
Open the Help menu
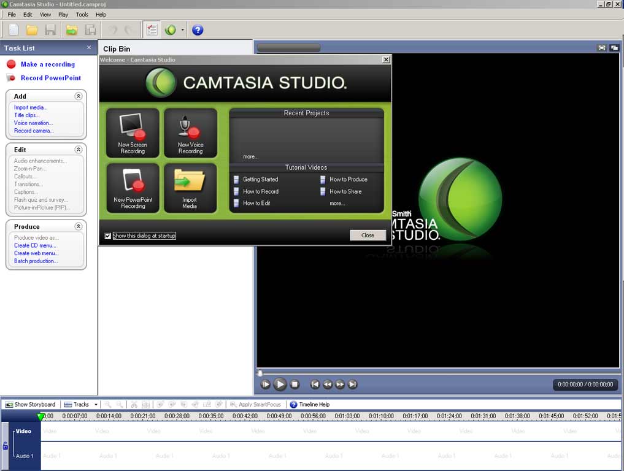tap(101, 14)
